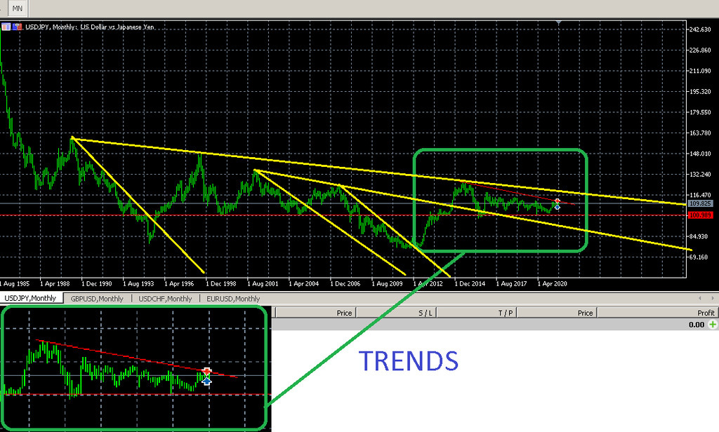Click the one-click trading panel icon
Image resolution: width=719 pixels, height=432 pixels.
[6, 27]
